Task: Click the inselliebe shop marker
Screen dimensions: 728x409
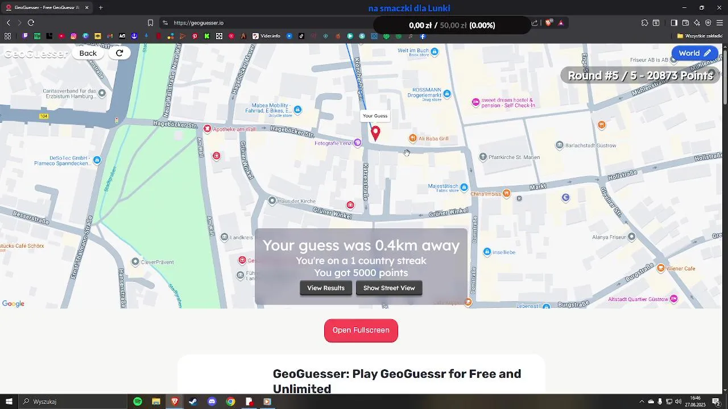Action: tap(487, 252)
